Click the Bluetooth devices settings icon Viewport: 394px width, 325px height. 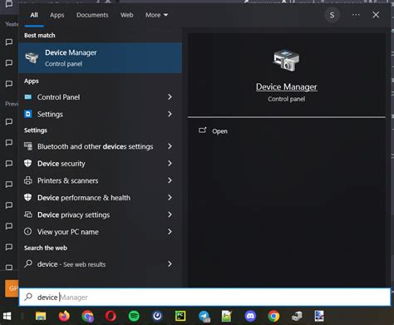(x=28, y=146)
